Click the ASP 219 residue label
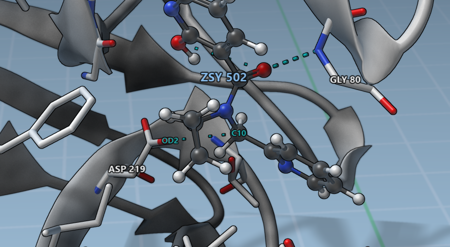 pos(124,169)
